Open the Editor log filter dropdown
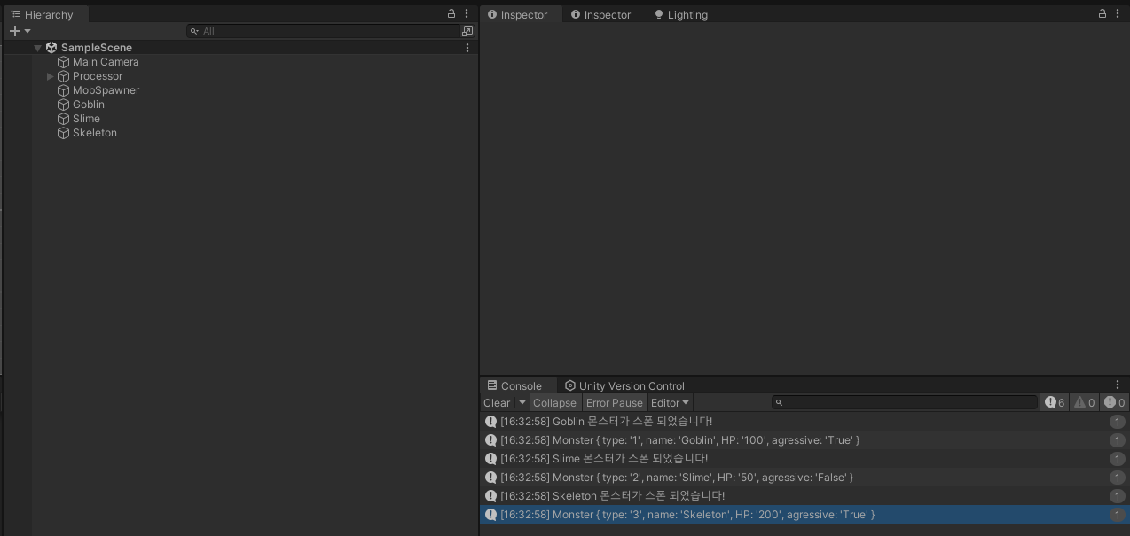This screenshot has width=1130, height=536. pos(670,402)
